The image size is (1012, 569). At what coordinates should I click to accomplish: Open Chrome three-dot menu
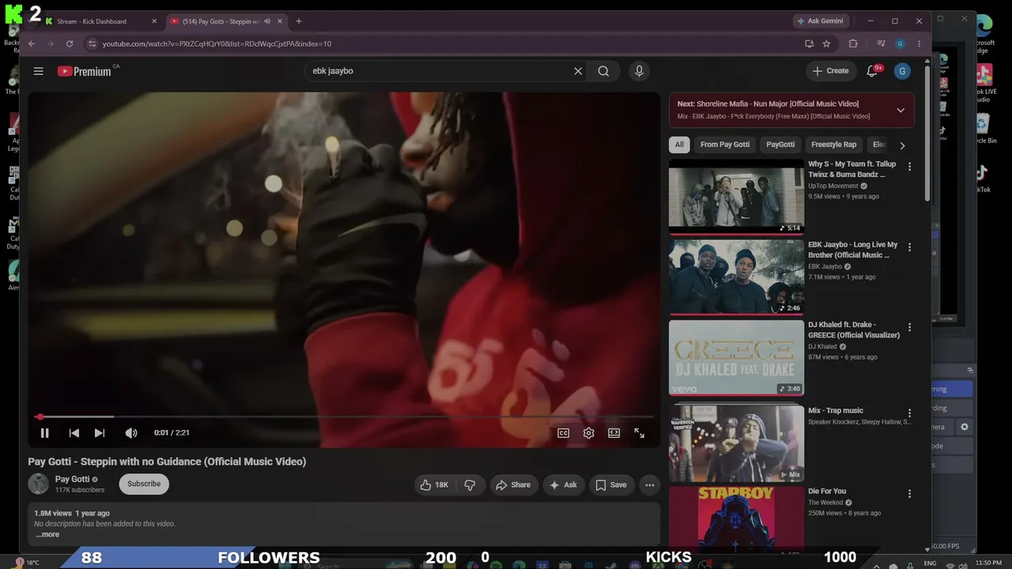pyautogui.click(x=919, y=43)
